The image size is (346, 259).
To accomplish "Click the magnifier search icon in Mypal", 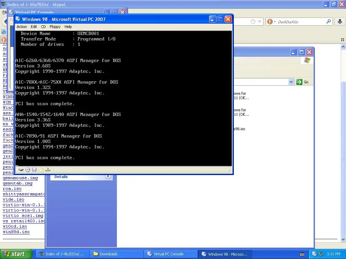I will coord(328,22).
